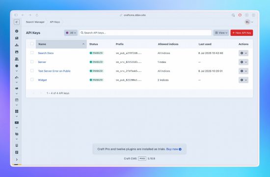Image resolution: width=270 pixels, height=177 pixels.
Task: Open the All status filter dropdown
Action: click(x=71, y=33)
